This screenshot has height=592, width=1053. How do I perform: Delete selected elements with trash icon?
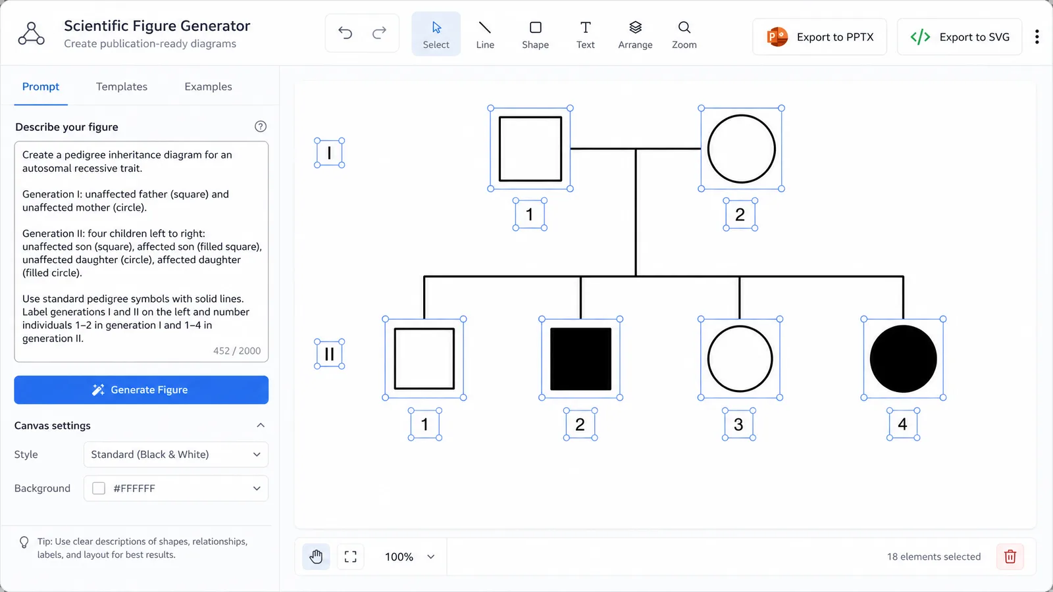click(x=1010, y=556)
